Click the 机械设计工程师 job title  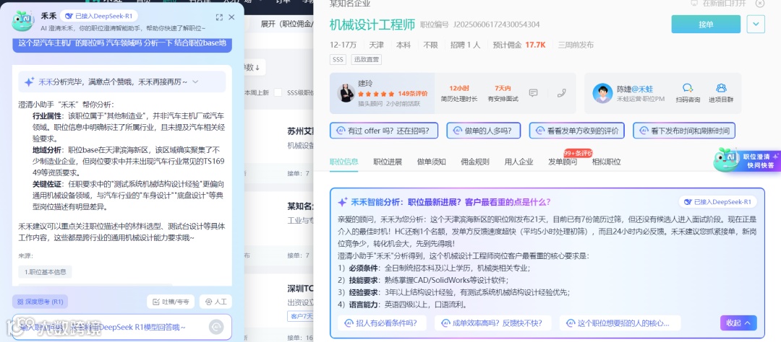click(372, 25)
